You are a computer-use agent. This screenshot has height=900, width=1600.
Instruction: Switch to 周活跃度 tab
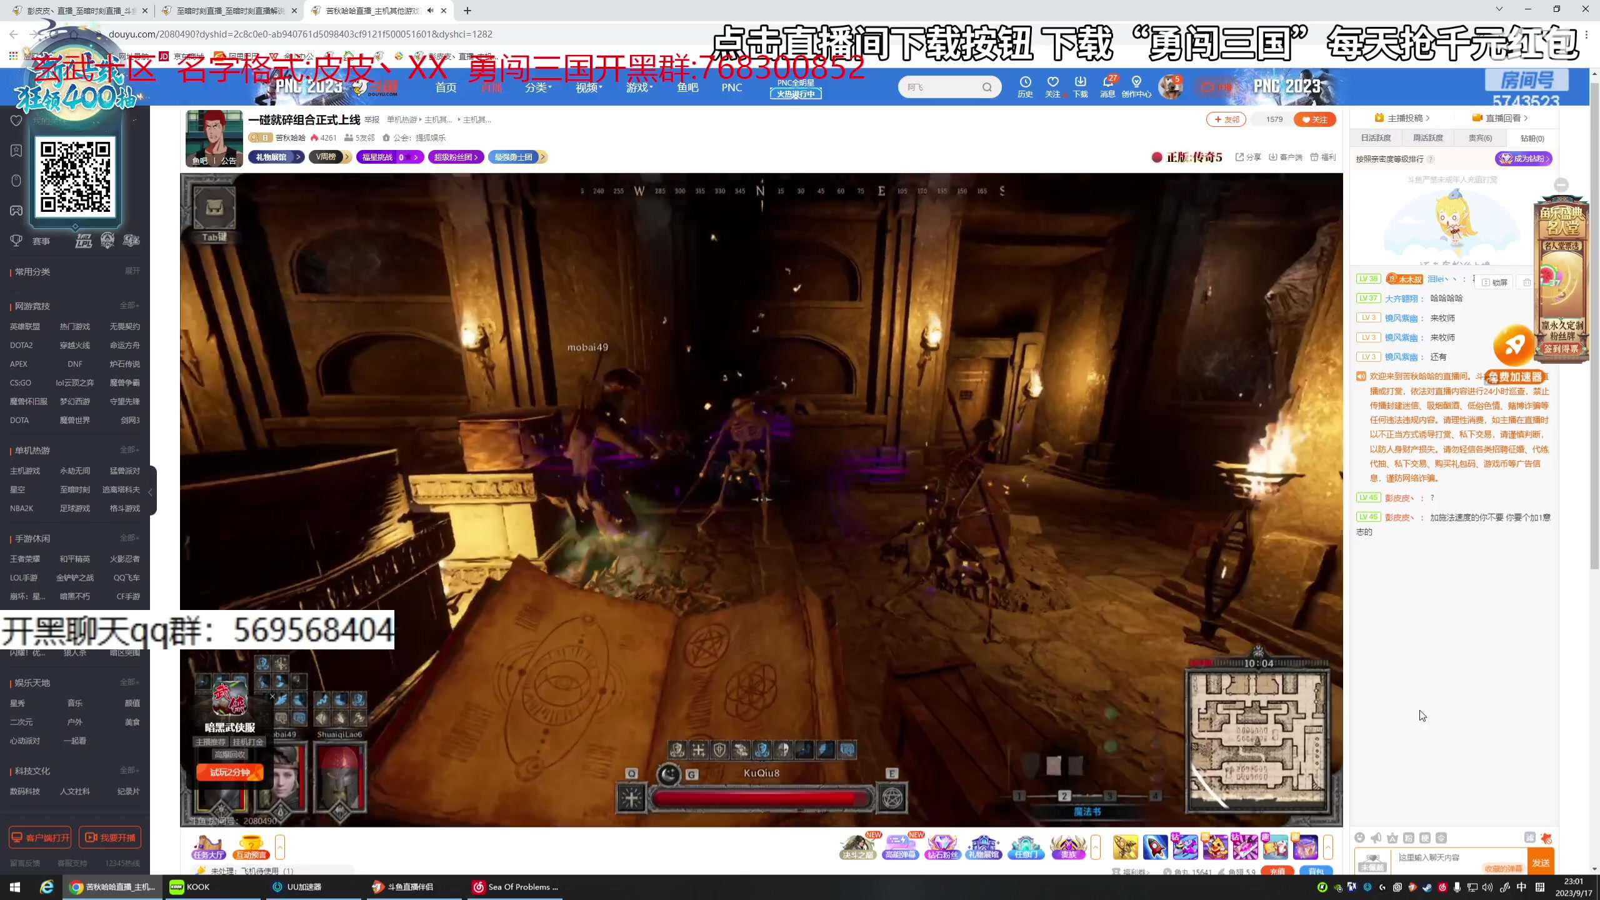tap(1428, 138)
